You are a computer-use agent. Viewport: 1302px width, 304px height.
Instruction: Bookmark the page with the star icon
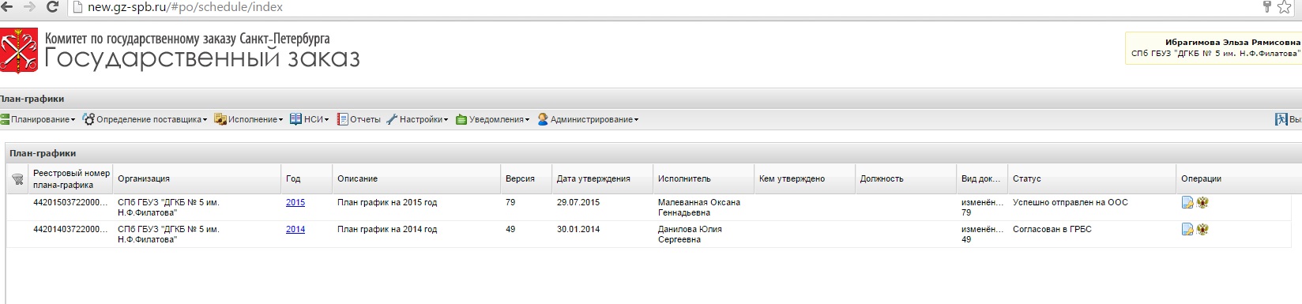pyautogui.click(x=1285, y=7)
